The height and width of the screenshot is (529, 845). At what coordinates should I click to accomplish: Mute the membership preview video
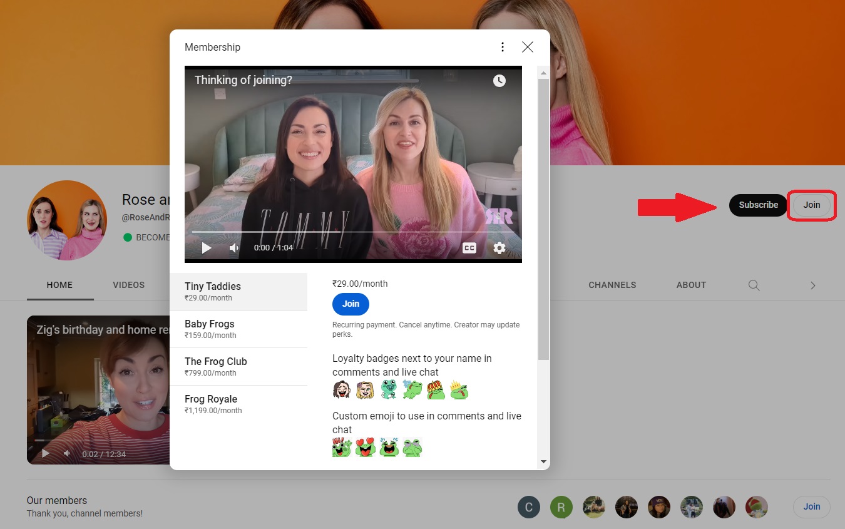[233, 248]
